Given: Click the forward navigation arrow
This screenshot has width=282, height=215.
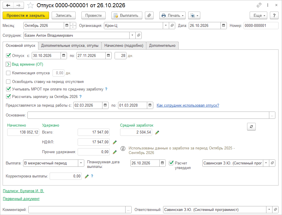Looking at the screenshot, I should pos(18,5).
